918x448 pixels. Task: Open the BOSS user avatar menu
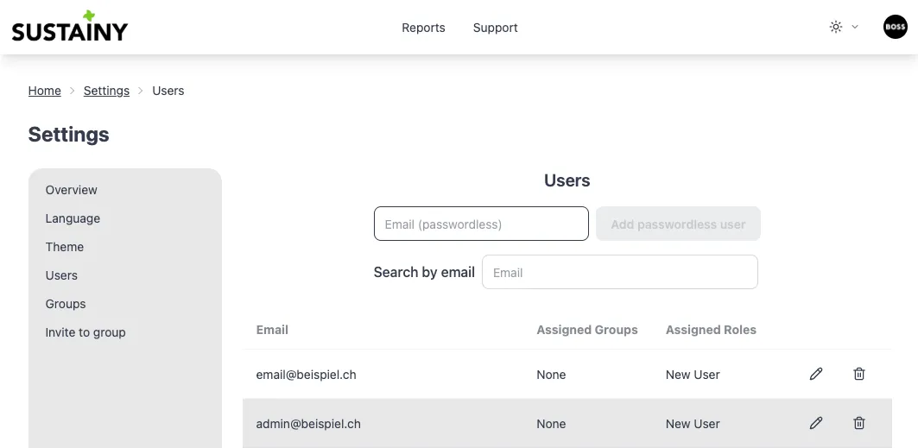[895, 27]
